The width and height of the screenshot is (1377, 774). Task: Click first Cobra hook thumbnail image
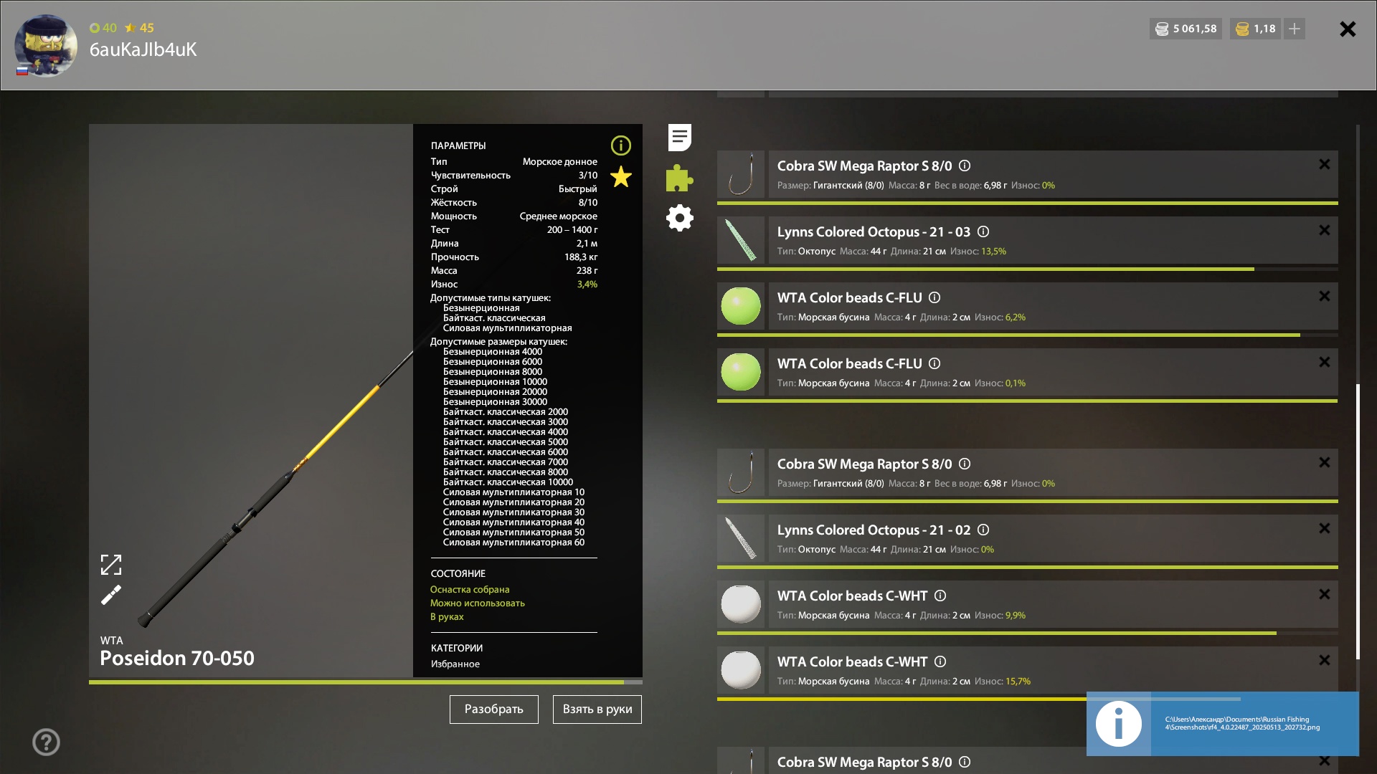[741, 174]
